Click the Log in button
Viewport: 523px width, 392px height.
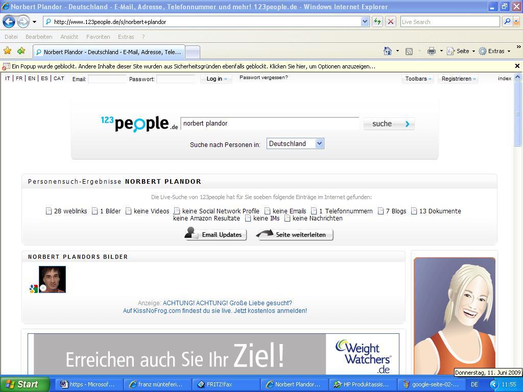tap(217, 79)
